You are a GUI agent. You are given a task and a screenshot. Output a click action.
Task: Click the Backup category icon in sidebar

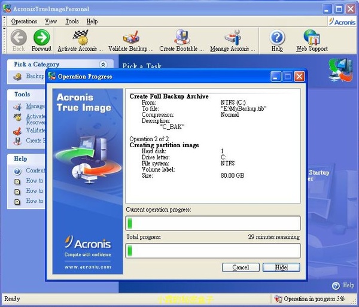pyautogui.click(x=17, y=77)
